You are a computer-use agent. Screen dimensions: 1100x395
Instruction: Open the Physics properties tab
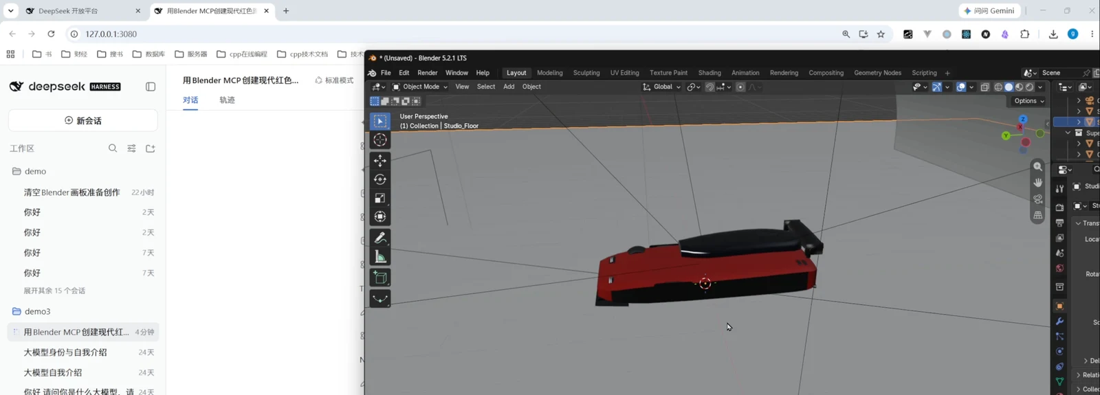(x=1059, y=352)
